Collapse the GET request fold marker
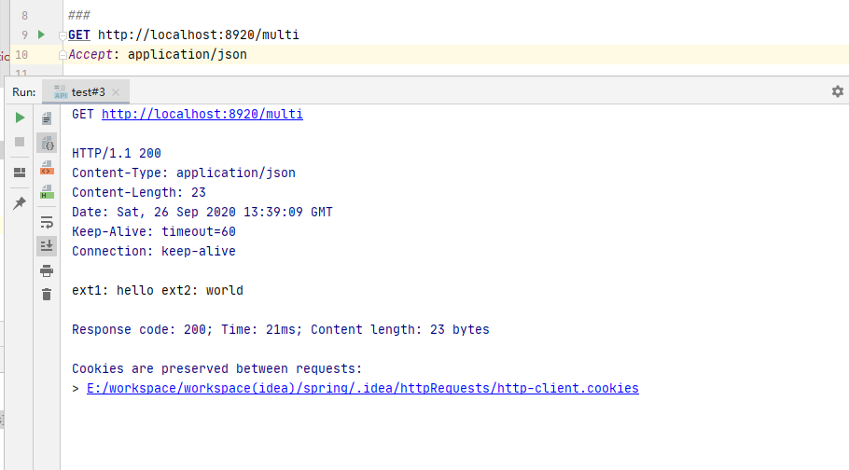The image size is (849, 470). coord(63,35)
